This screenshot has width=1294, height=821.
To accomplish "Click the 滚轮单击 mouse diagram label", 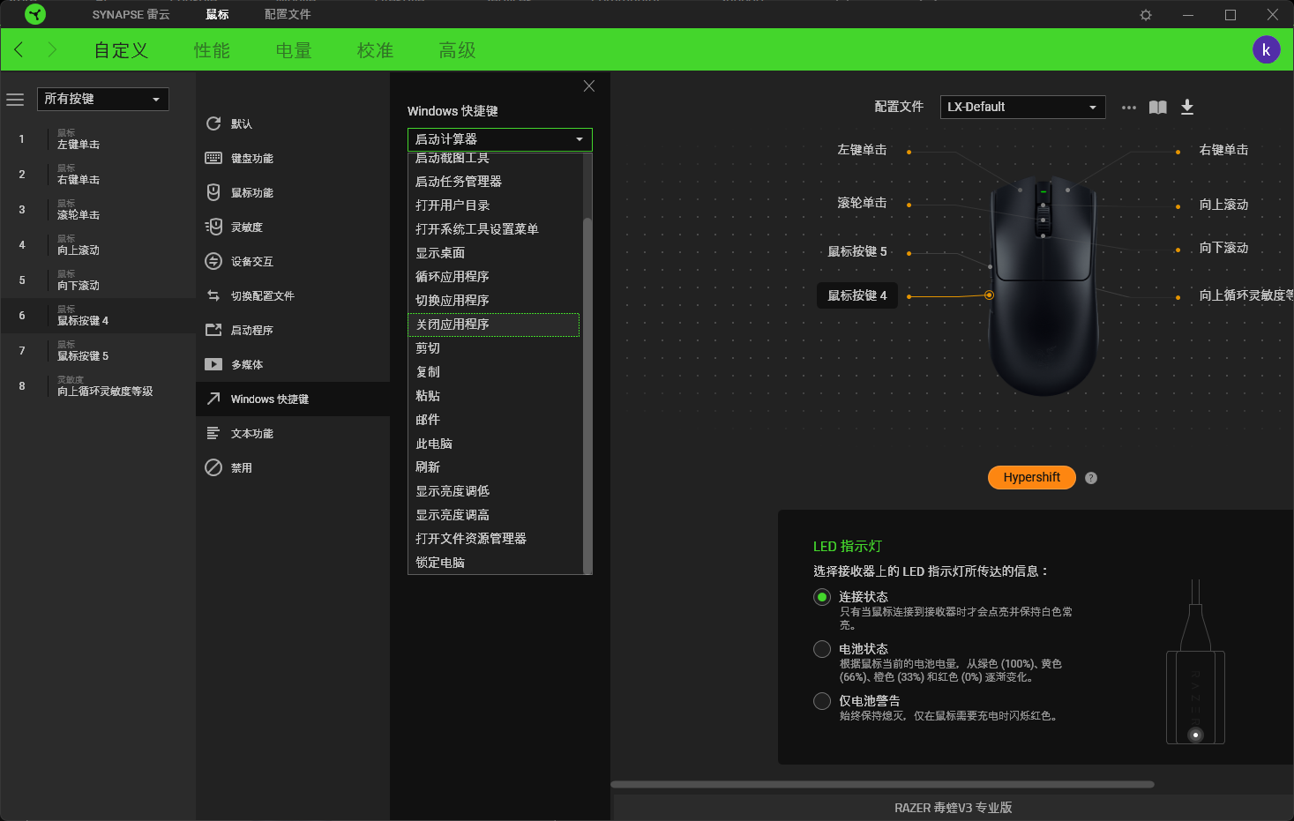I will [x=862, y=203].
